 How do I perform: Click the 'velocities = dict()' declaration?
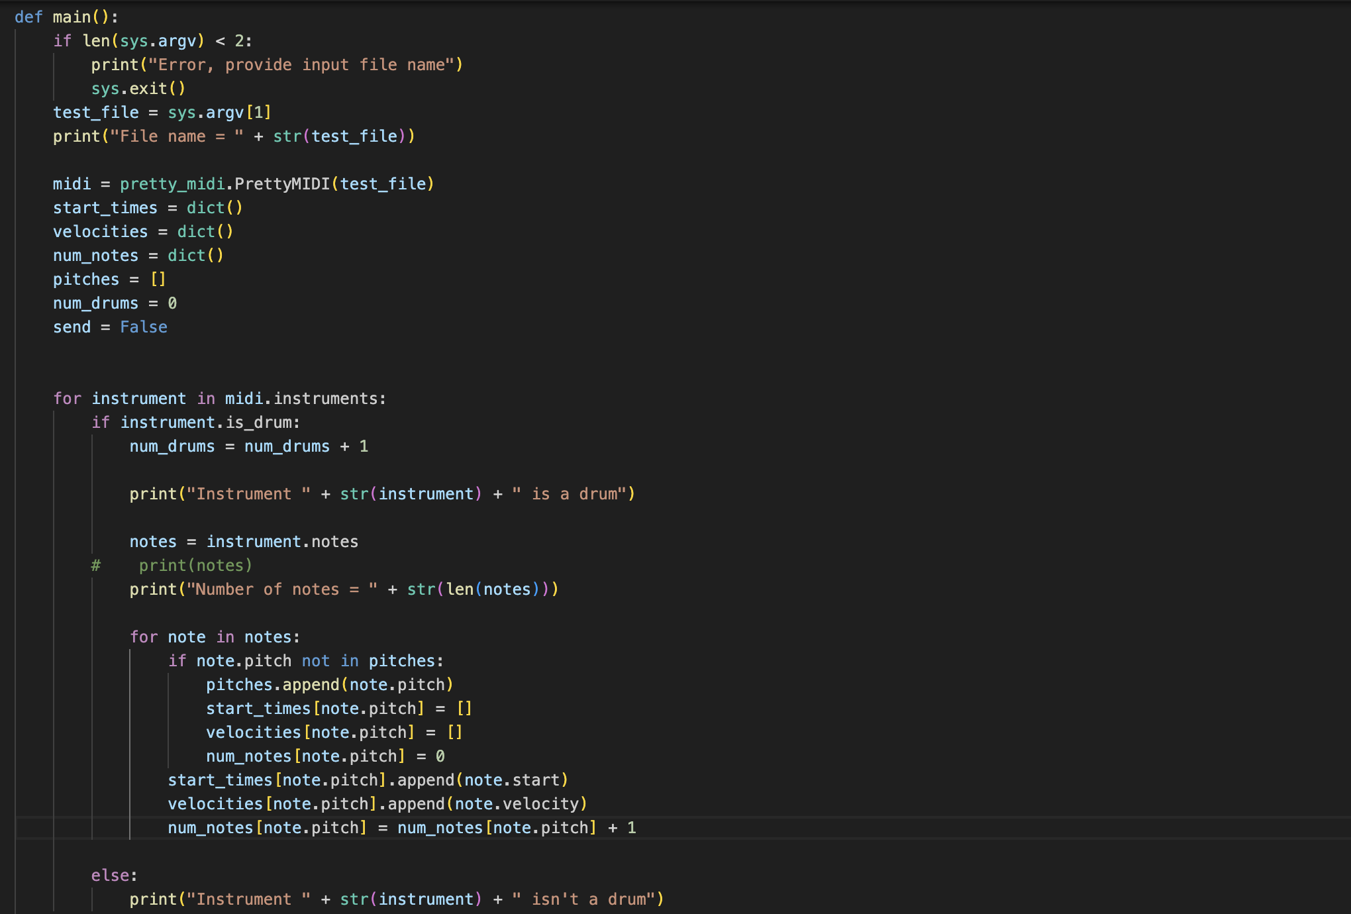tap(142, 232)
